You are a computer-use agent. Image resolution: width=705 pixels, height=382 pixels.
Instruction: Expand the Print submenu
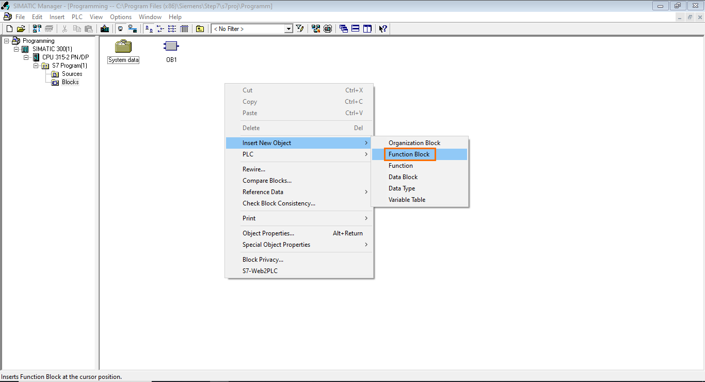(299, 218)
